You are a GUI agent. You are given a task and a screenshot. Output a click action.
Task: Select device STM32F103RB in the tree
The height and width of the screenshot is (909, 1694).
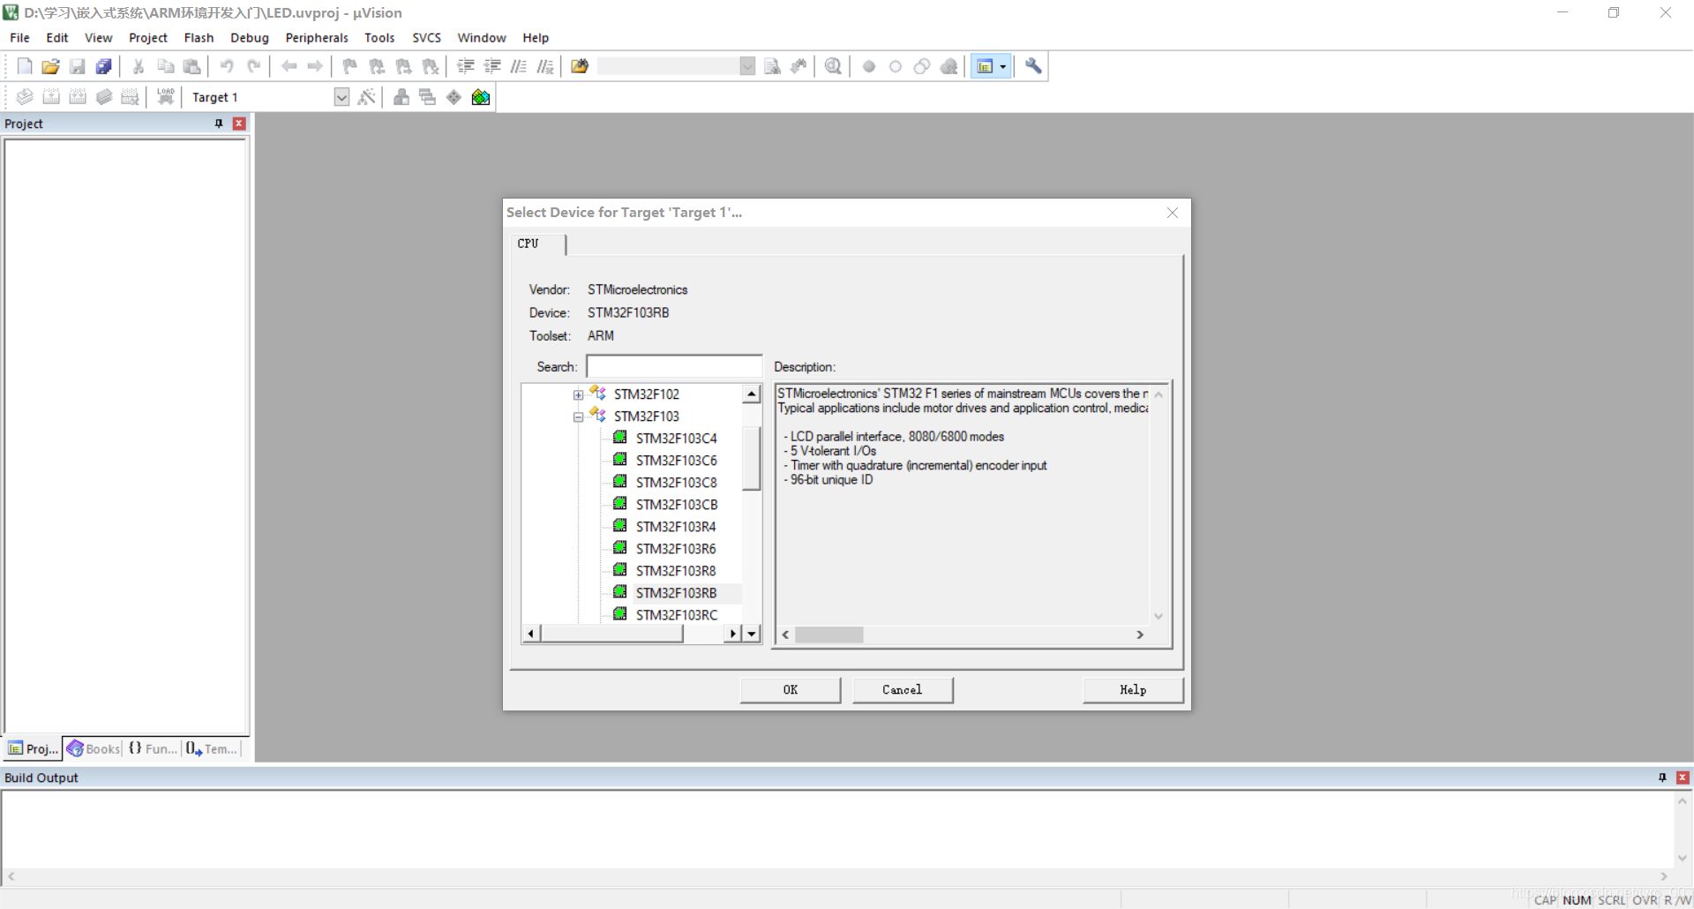(676, 593)
